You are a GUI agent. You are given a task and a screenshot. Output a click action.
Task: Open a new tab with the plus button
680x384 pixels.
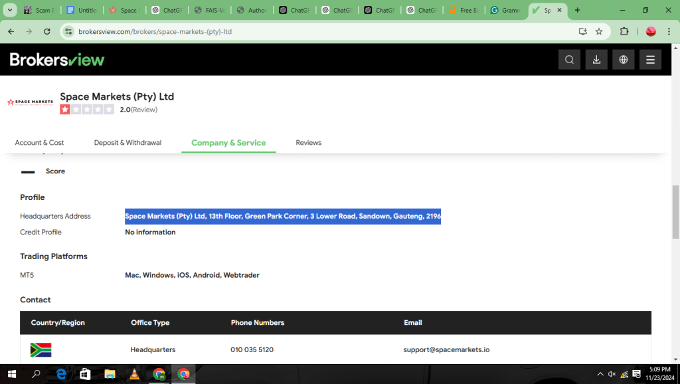577,10
